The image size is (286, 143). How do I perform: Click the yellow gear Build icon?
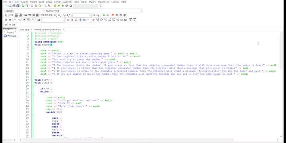[55, 6]
